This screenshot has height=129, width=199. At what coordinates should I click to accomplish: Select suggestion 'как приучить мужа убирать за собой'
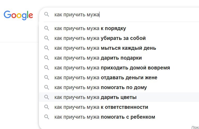coord(100,38)
